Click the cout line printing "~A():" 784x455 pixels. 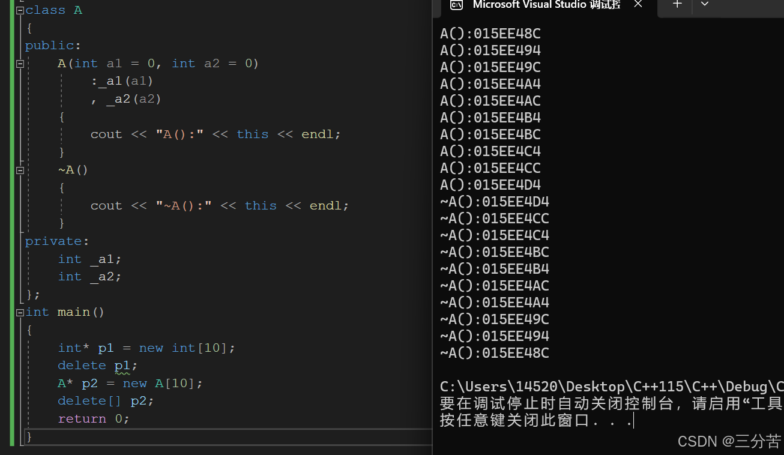pos(220,206)
